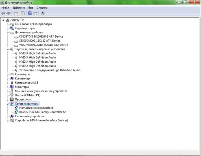Select the KINGSTON SV100S264G disk icon
This screenshot has width=201, height=156.
[x=16, y=36]
